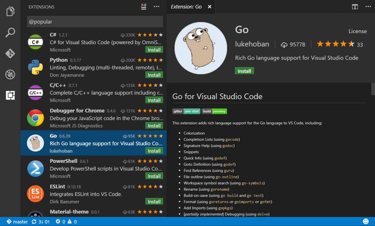375x226 pixels.
Task: Click the Python download count 200K
Action: [x=128, y=60]
